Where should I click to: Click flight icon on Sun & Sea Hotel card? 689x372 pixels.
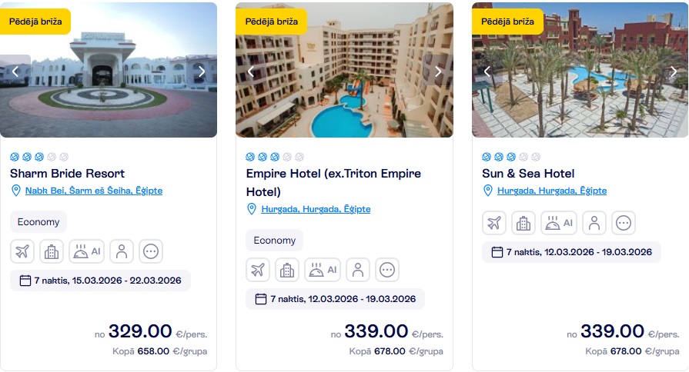pyautogui.click(x=494, y=223)
